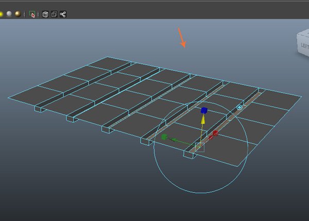Click the grey sphere shading icon
The image size is (309, 221).
(9, 14)
